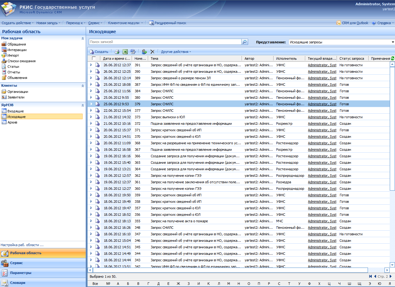Click the search magnifier button

(x=245, y=42)
